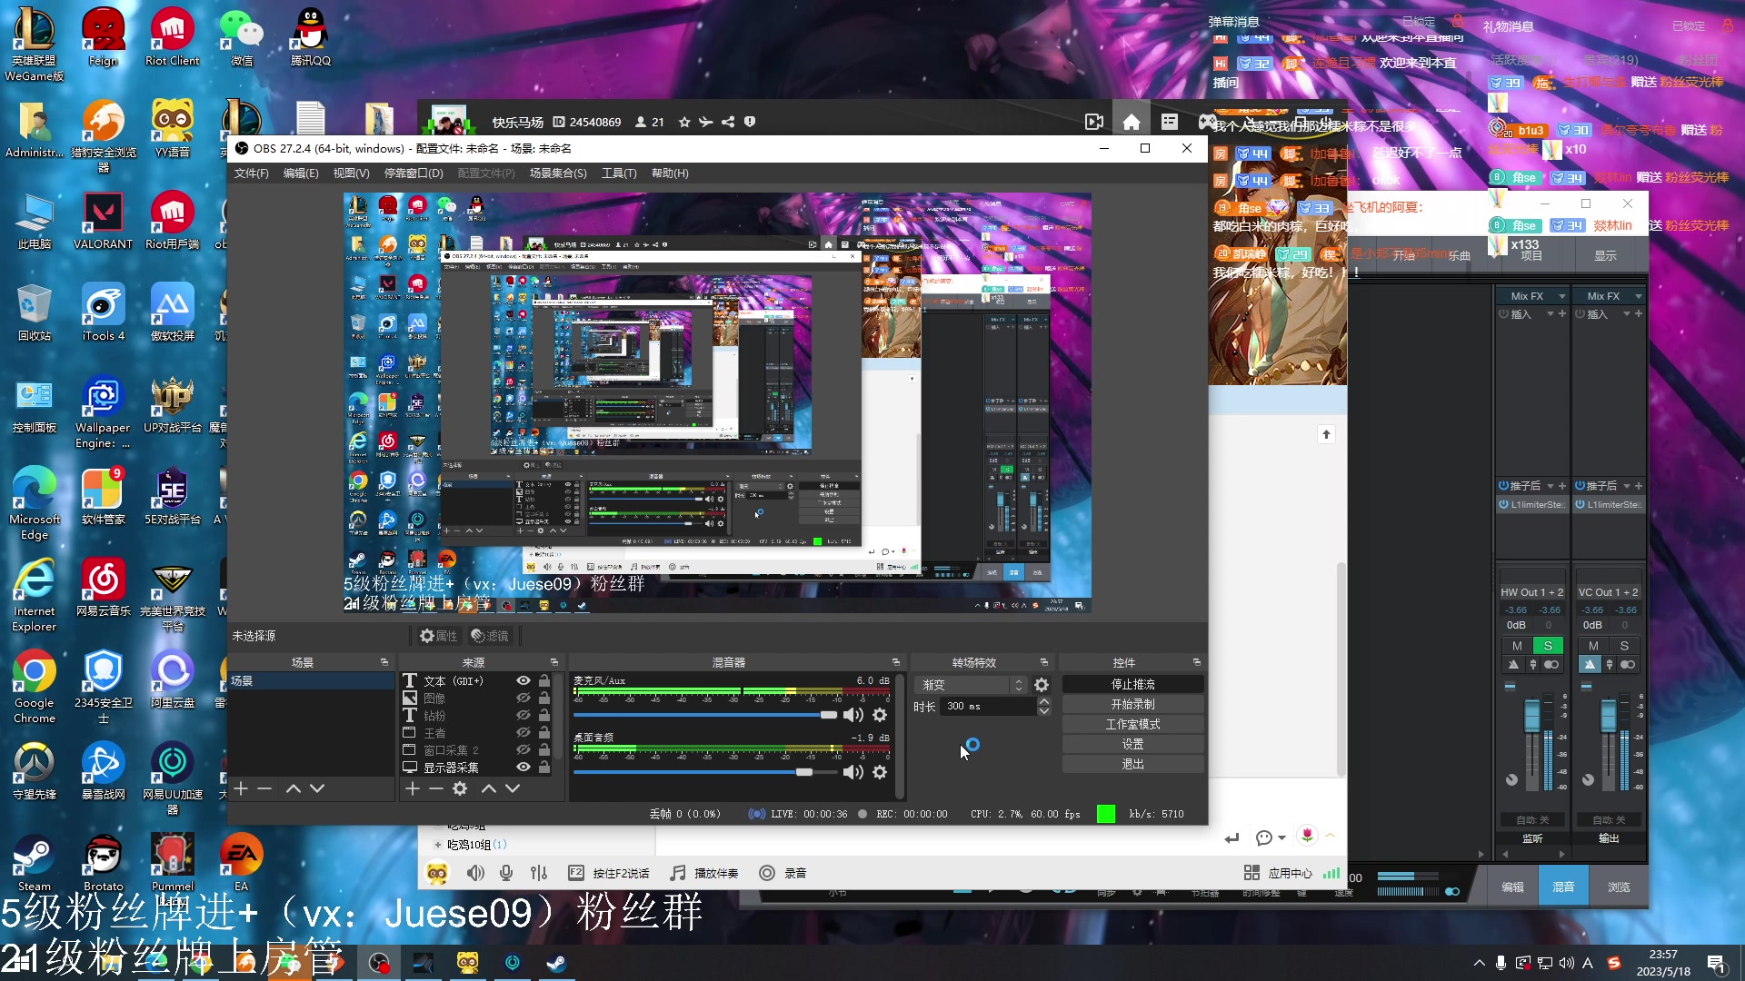Expand the left Mix FX dropdown

(1561, 296)
